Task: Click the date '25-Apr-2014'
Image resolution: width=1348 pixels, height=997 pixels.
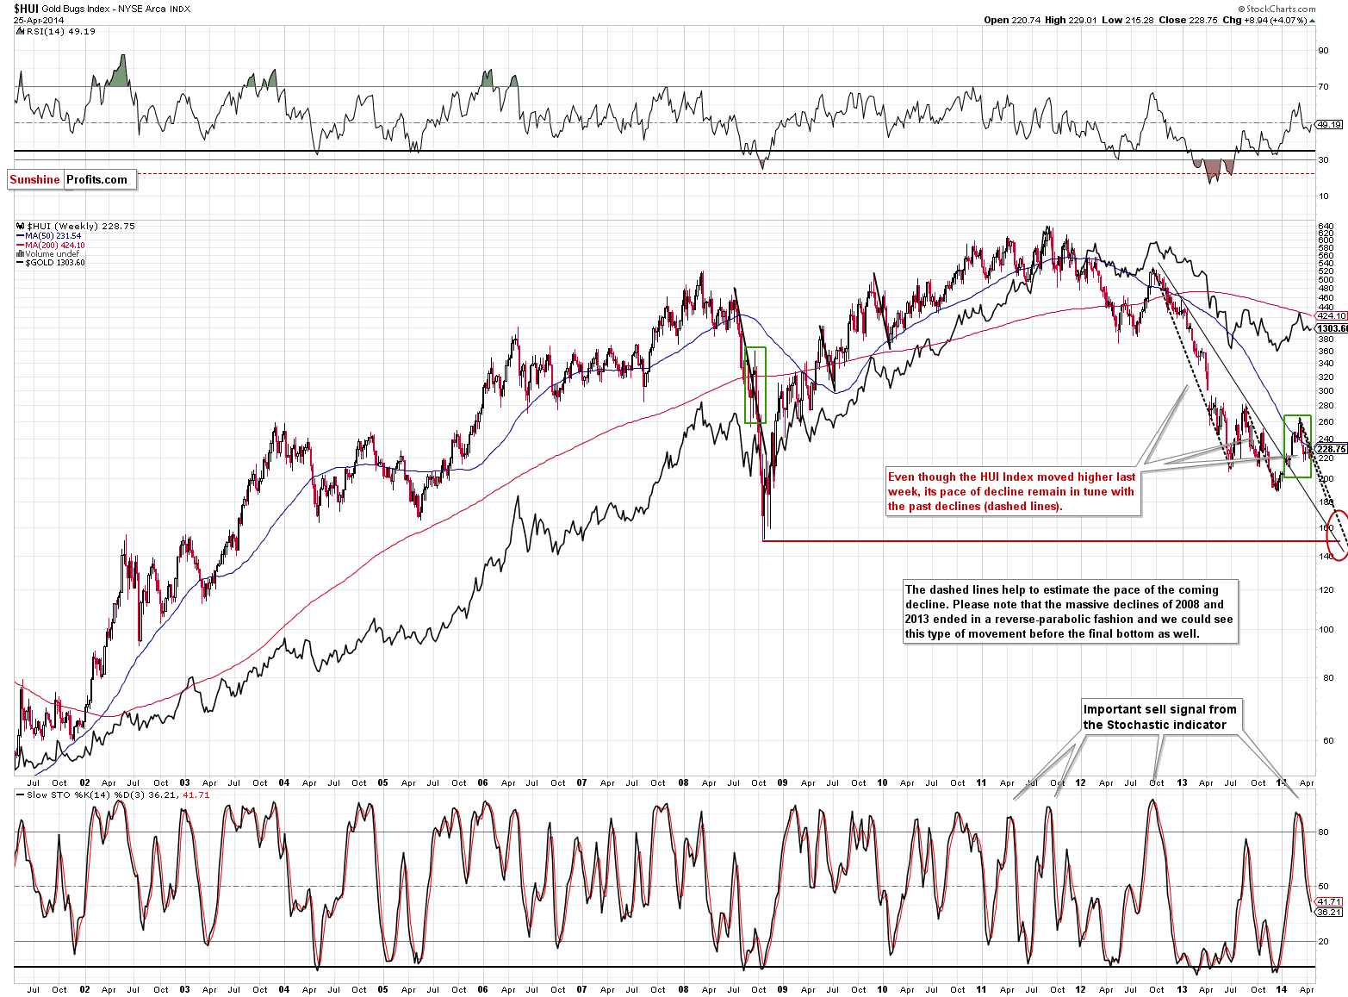Action: point(37,20)
